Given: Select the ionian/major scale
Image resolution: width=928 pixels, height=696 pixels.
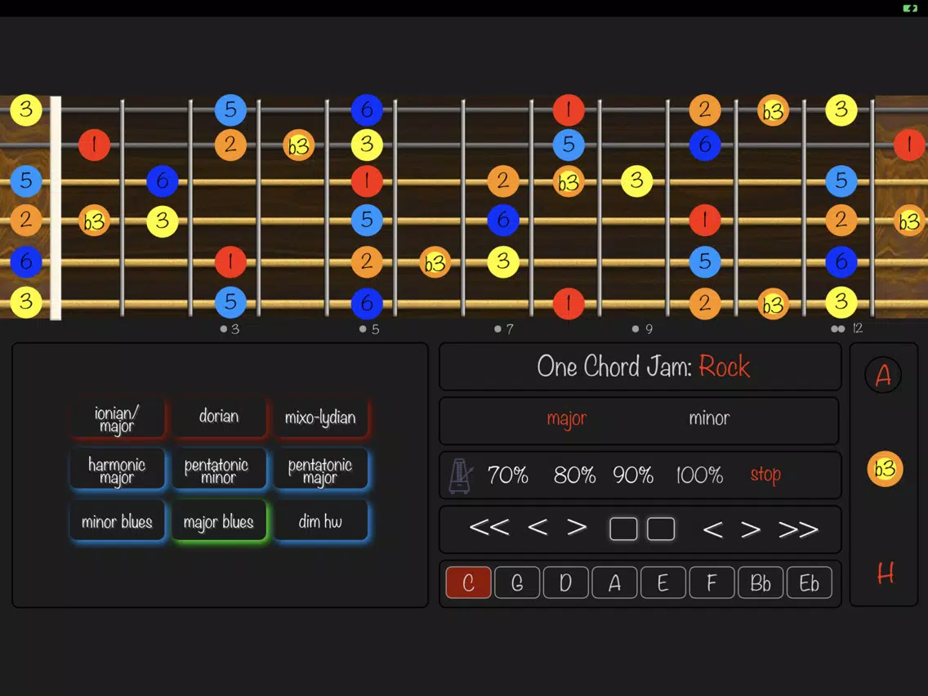Looking at the screenshot, I should click(117, 418).
